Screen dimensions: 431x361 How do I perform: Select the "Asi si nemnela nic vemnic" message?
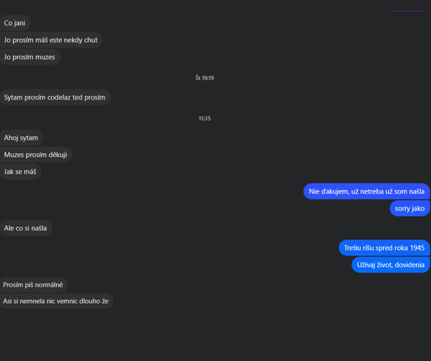point(56,301)
